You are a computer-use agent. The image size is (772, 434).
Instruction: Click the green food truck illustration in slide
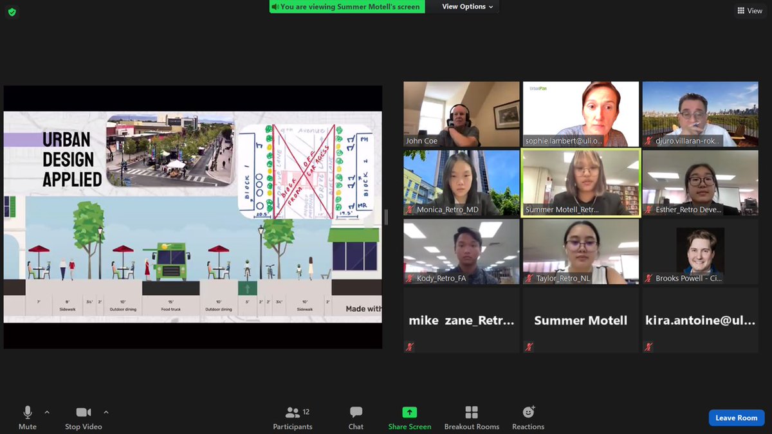coord(170,262)
